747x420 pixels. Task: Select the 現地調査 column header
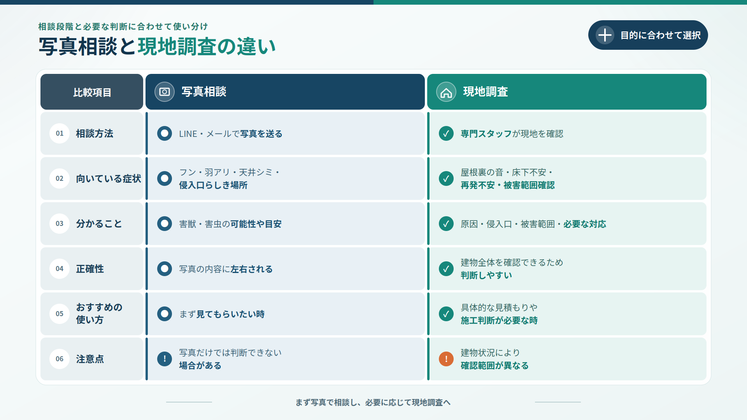click(567, 92)
